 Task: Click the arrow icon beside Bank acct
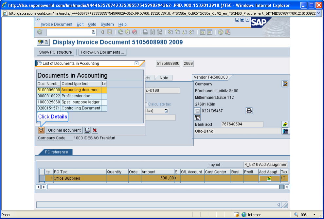(x=285, y=124)
